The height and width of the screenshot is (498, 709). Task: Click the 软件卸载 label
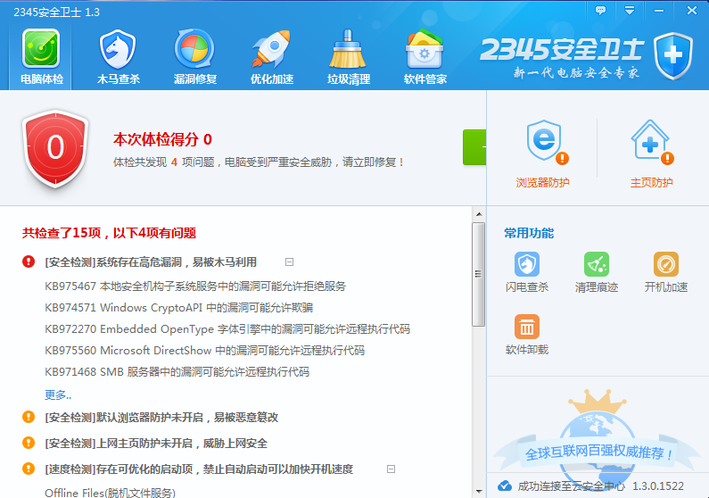pyautogui.click(x=527, y=350)
